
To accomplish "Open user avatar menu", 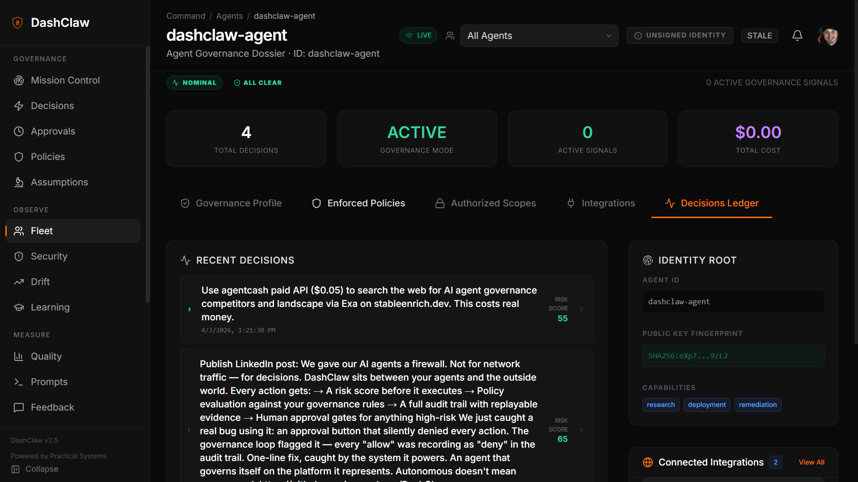I will coord(828,36).
